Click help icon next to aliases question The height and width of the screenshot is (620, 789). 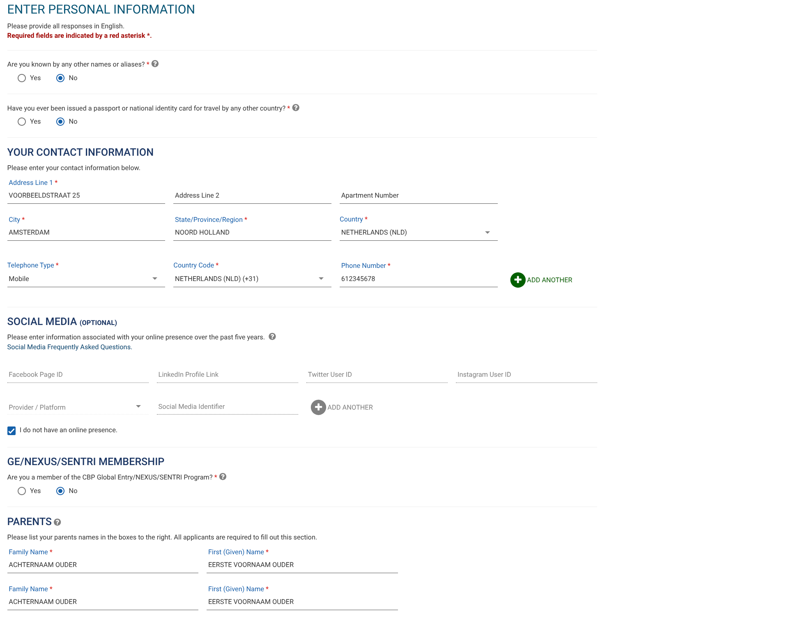pyautogui.click(x=155, y=64)
